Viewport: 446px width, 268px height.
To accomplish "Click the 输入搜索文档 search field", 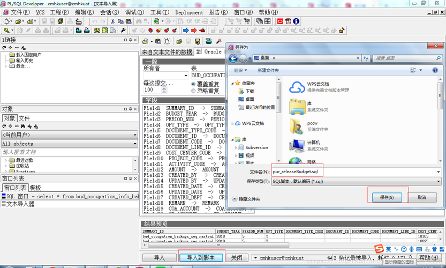I will pyautogui.click(x=70, y=152).
